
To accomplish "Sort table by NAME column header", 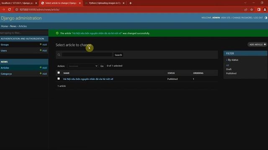I will 66,73.
